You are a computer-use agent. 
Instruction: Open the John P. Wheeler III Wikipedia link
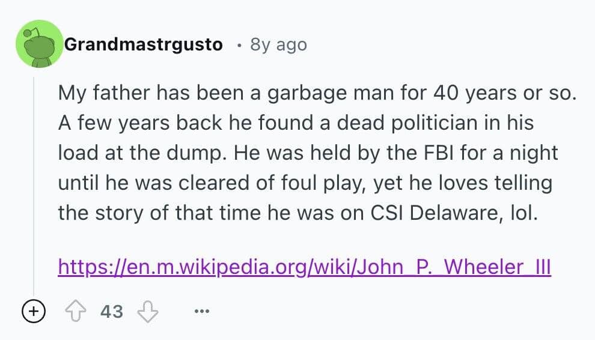click(x=304, y=266)
